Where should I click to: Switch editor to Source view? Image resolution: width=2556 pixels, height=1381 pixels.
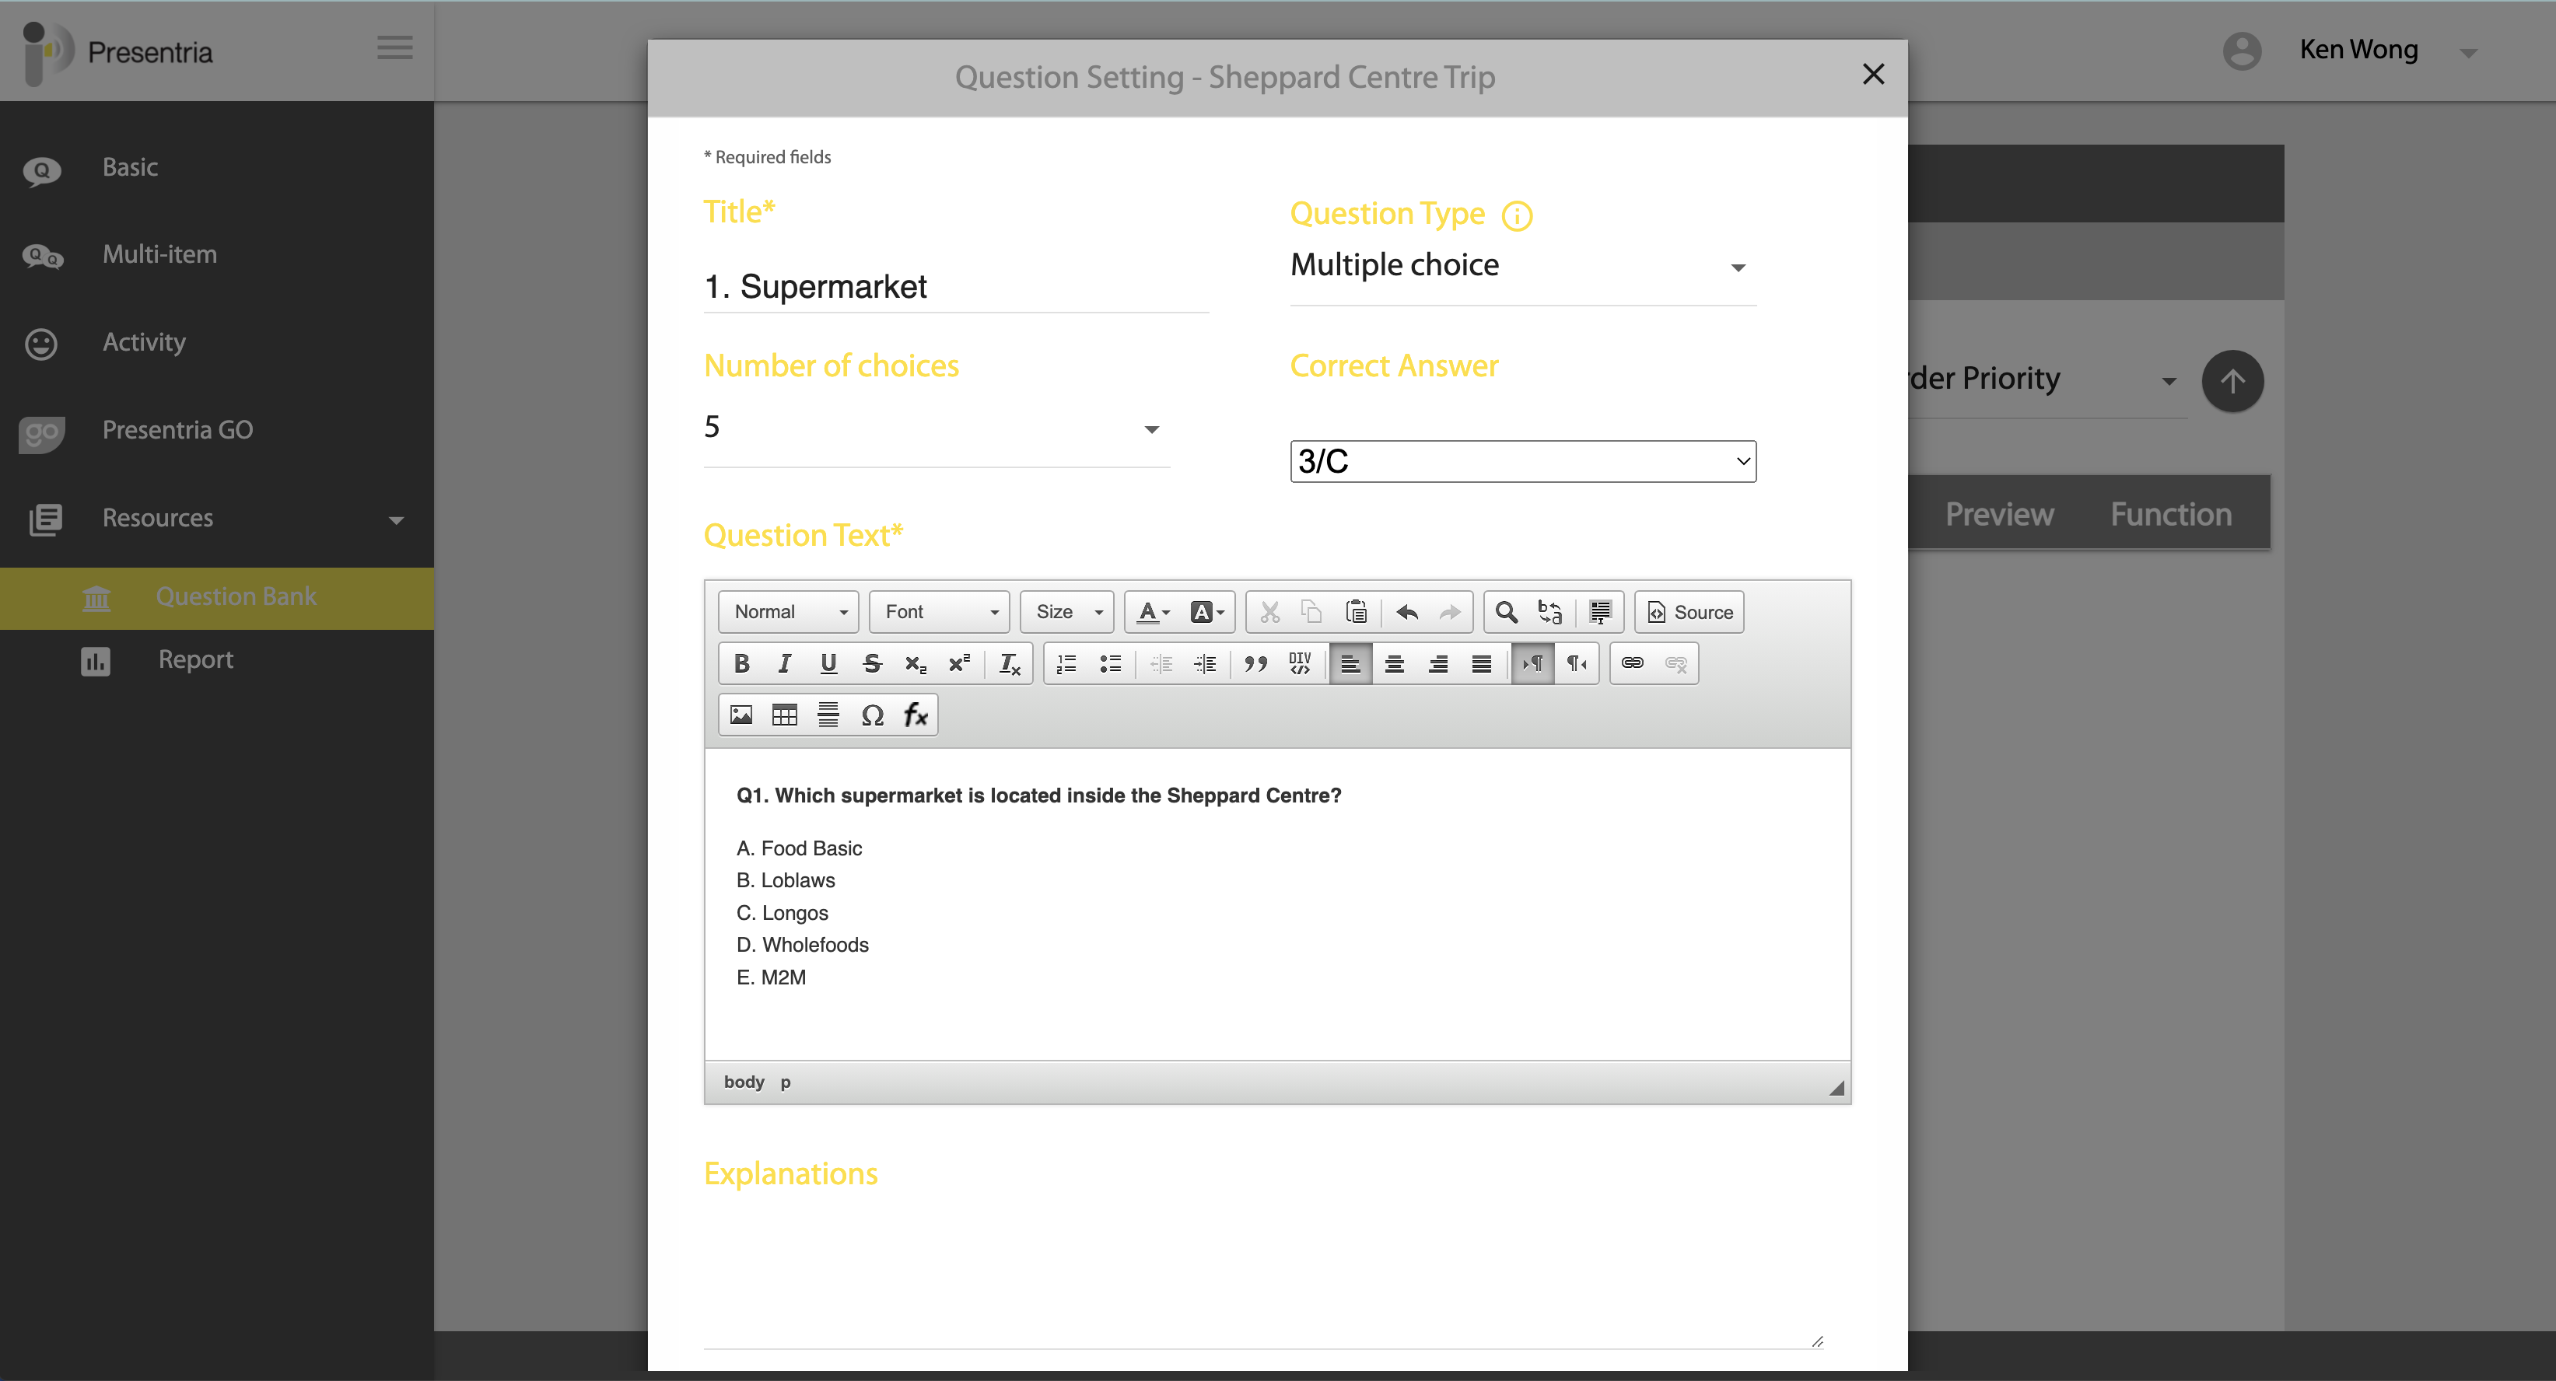tap(1689, 612)
